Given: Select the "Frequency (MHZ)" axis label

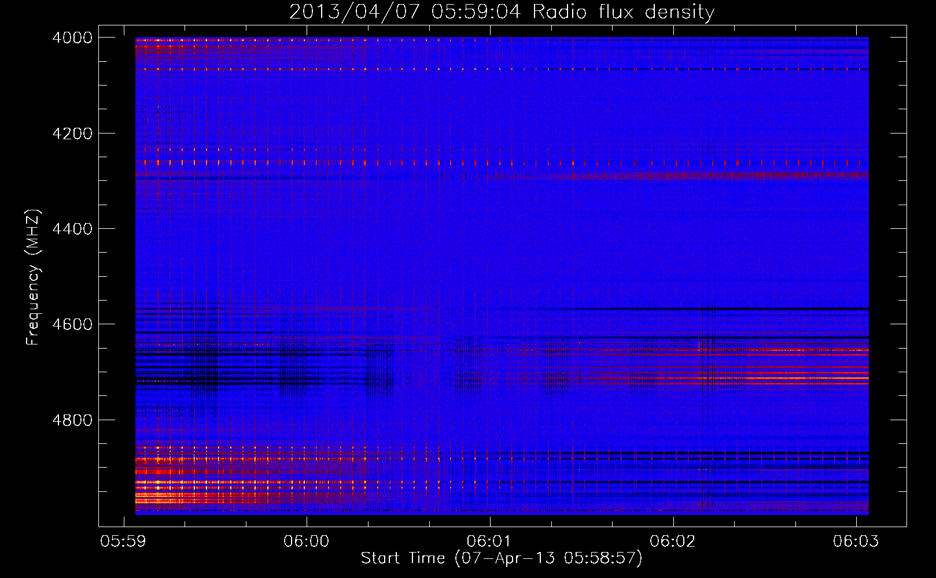Looking at the screenshot, I should (x=33, y=277).
